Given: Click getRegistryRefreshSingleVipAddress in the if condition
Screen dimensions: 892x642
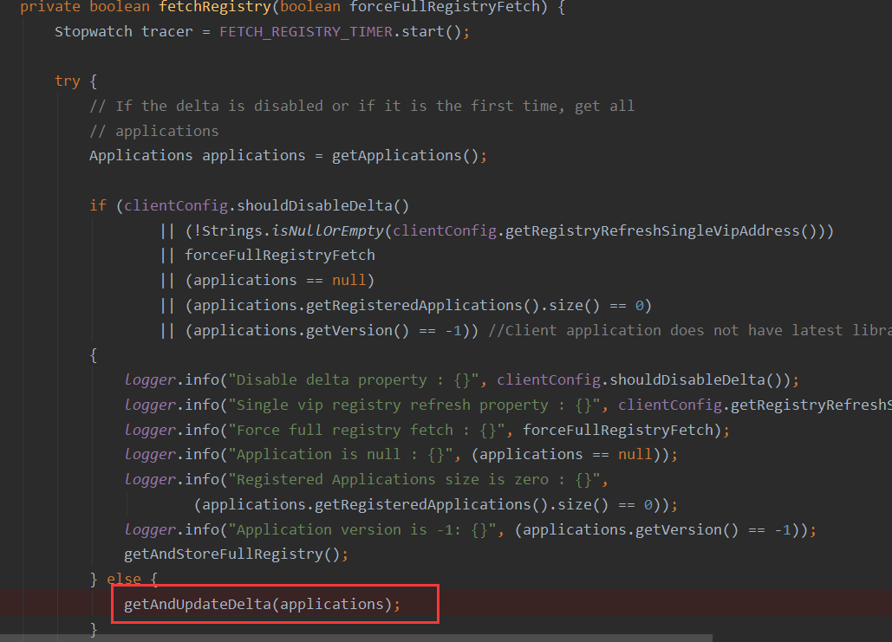Looking at the screenshot, I should tap(653, 230).
